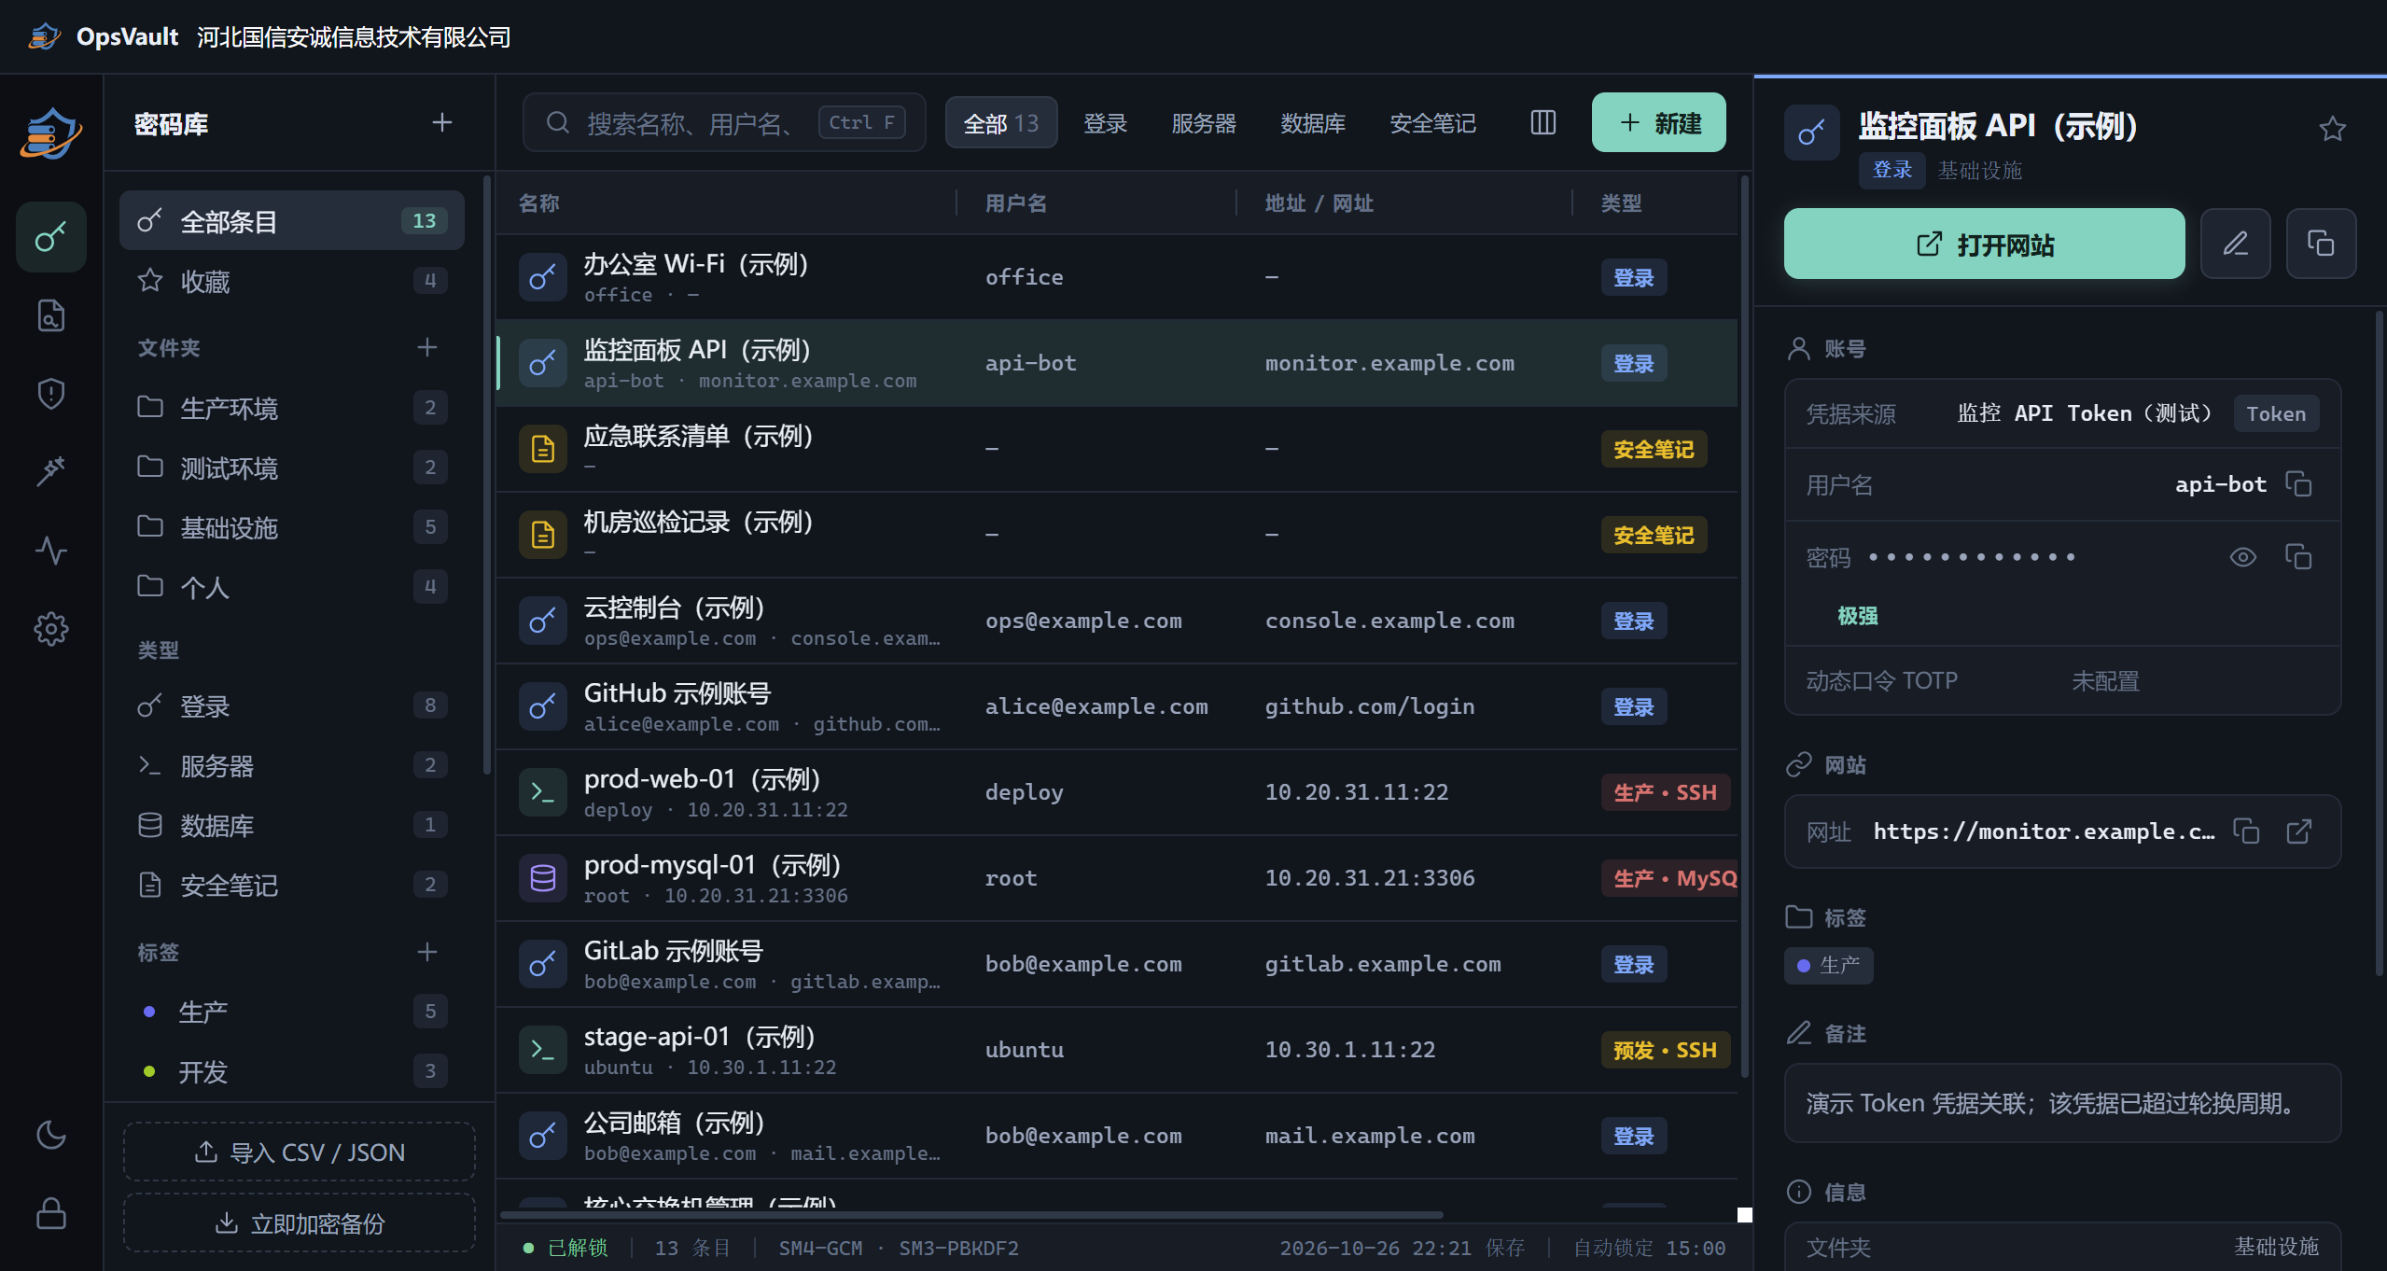Open the document search icon in left rail
This screenshot has height=1271, width=2387.
51,315
